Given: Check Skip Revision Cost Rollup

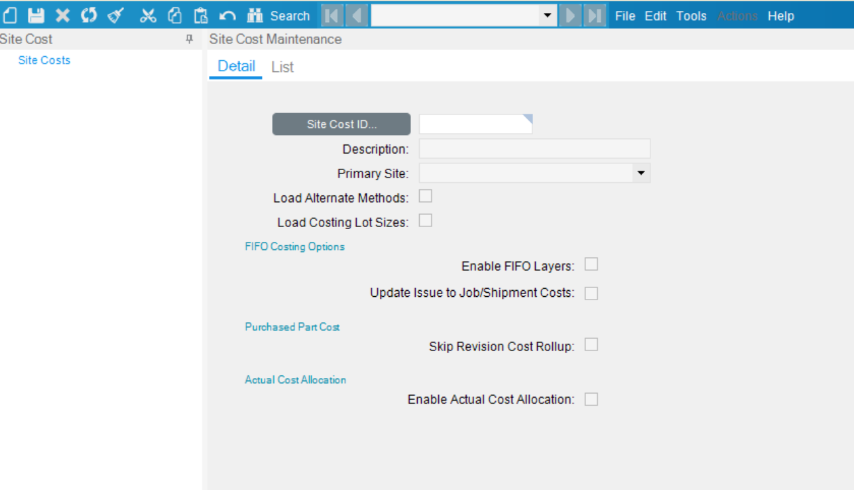Looking at the screenshot, I should click(591, 346).
